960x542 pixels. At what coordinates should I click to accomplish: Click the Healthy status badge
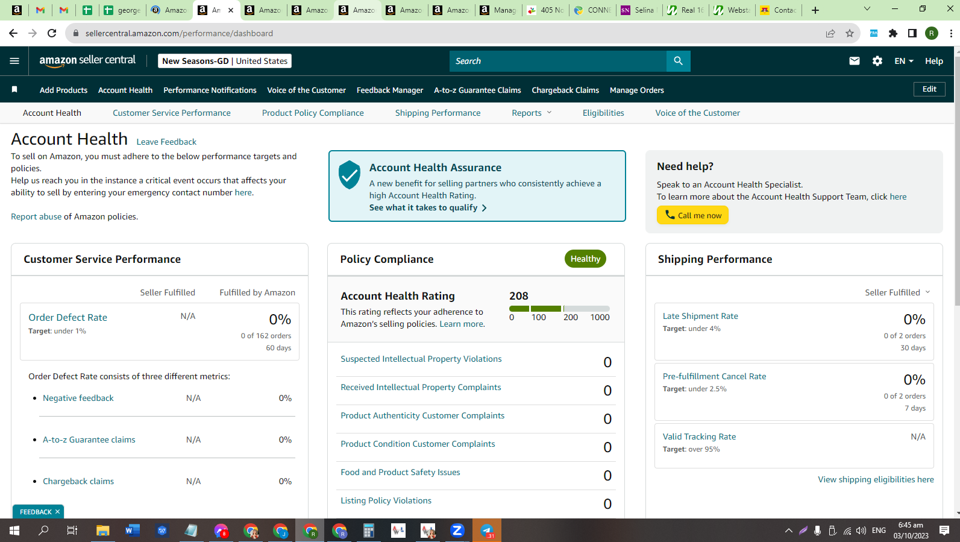585,259
